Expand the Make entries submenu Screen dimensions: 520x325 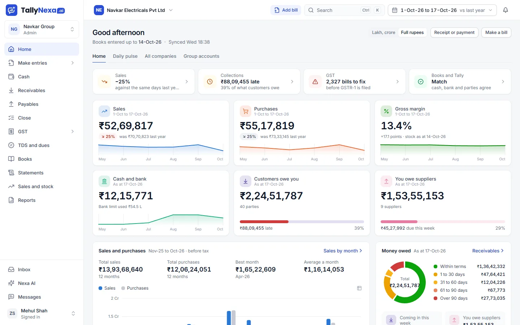click(x=73, y=63)
